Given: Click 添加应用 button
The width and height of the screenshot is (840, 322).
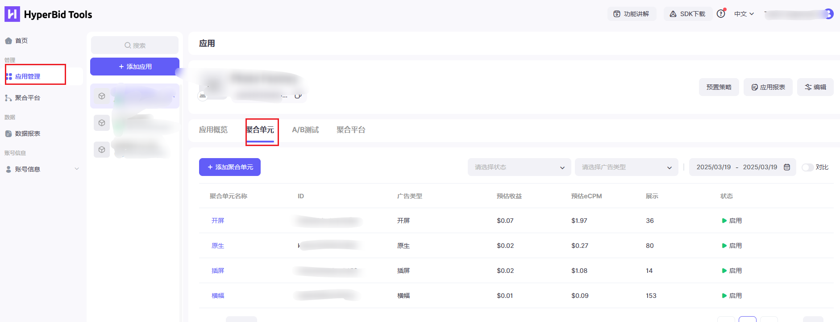Looking at the screenshot, I should (135, 67).
